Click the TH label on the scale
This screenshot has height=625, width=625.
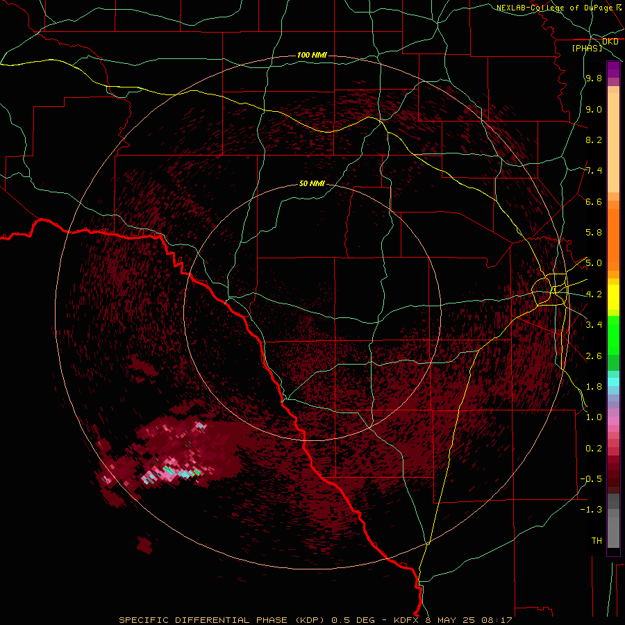click(x=597, y=541)
